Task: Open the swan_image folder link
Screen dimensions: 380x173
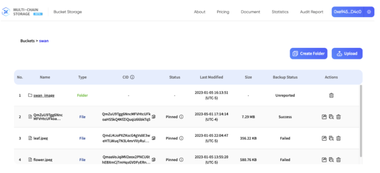Action: 44,95
